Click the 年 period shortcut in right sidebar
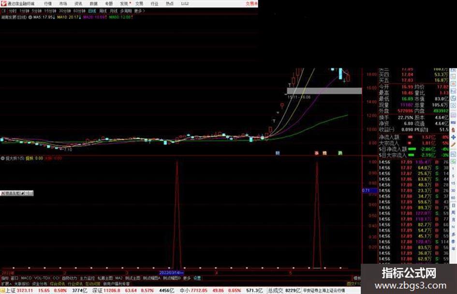 (453, 249)
